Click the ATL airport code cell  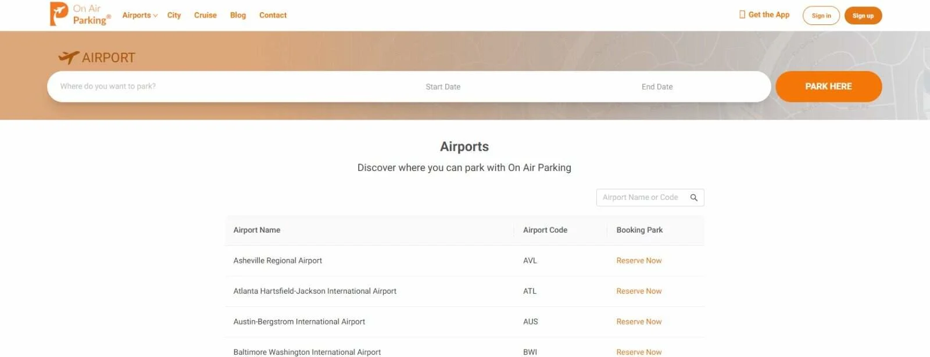pos(530,291)
